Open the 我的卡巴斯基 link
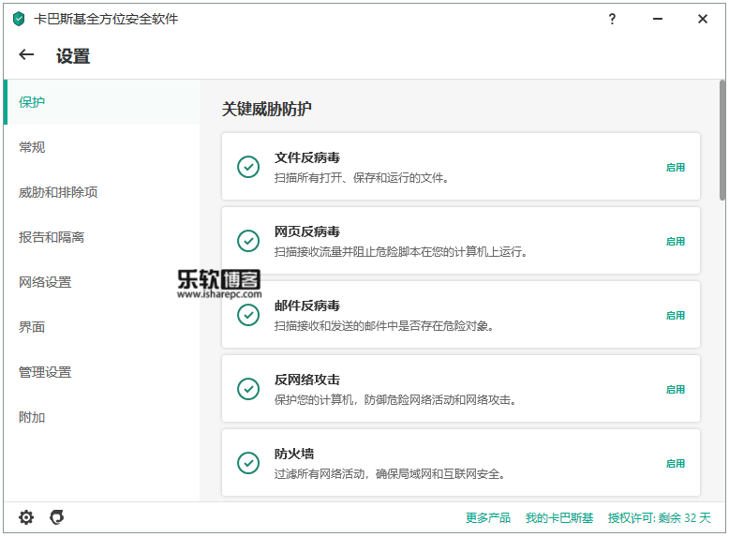This screenshot has height=537, width=729. 558,517
